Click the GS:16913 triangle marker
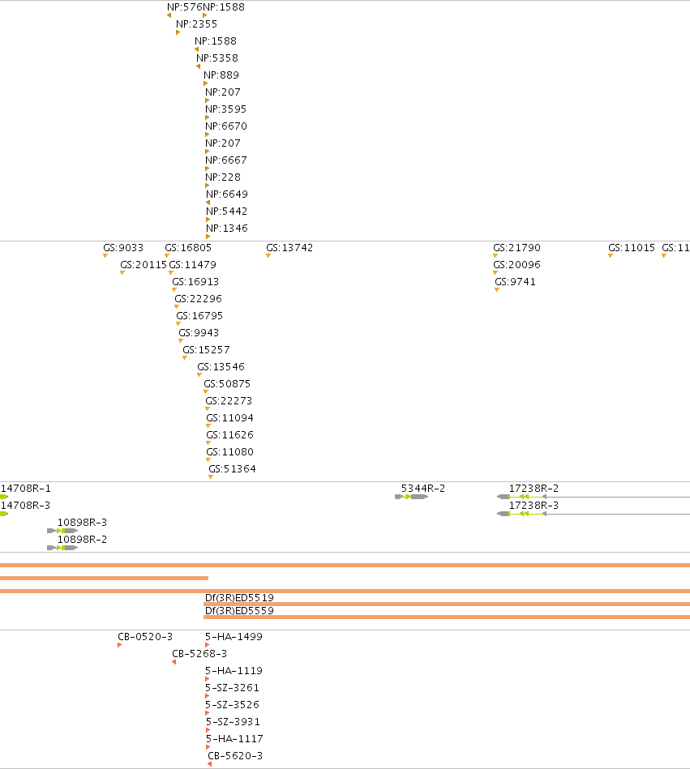 [x=174, y=290]
